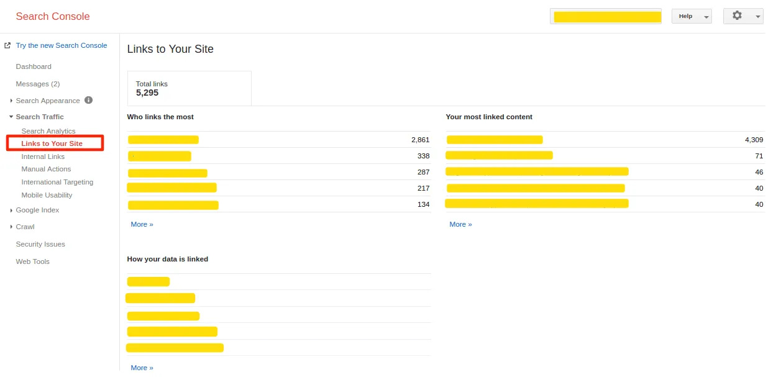The height and width of the screenshot is (377, 776).
Task: Click More under Your most linked content
Action: tap(460, 224)
